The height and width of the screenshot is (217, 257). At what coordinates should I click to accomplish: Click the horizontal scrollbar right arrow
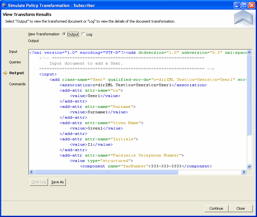[244, 172]
